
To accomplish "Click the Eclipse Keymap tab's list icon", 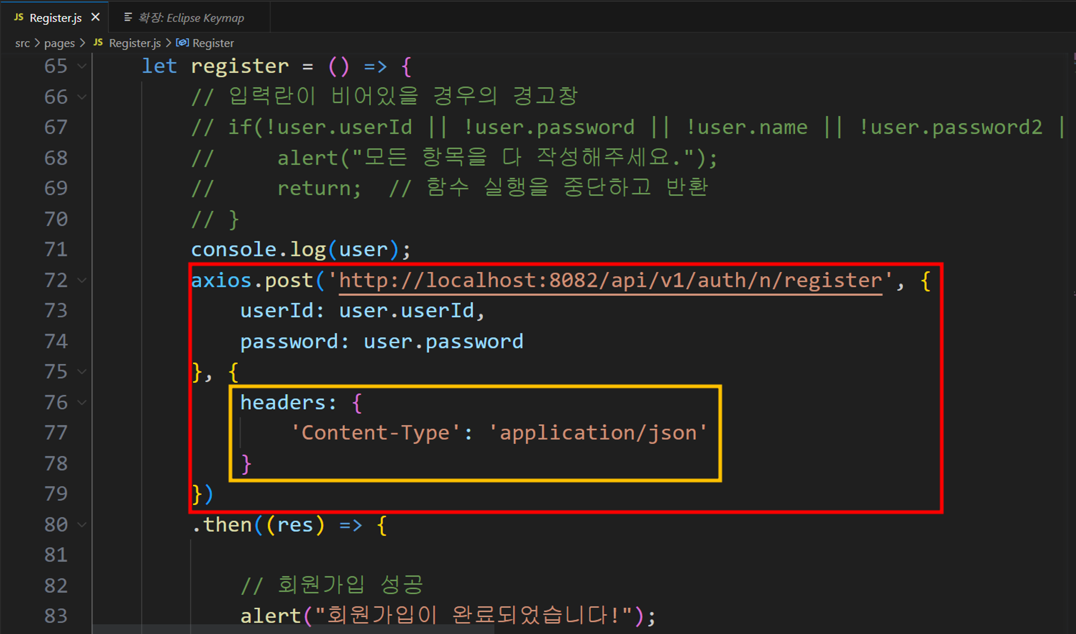I will (x=128, y=17).
